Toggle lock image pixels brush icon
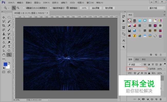Screen dimensions: 167x102 [138, 73]
